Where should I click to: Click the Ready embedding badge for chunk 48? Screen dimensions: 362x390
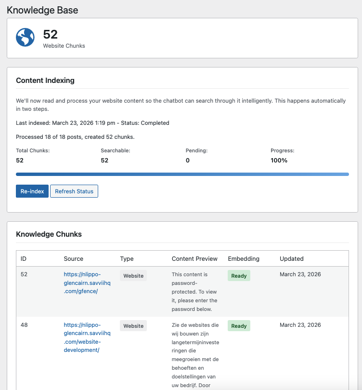239,325
